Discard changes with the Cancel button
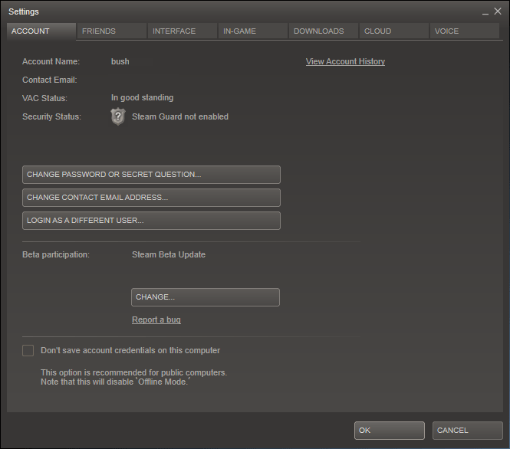Image resolution: width=510 pixels, height=449 pixels. point(467,431)
